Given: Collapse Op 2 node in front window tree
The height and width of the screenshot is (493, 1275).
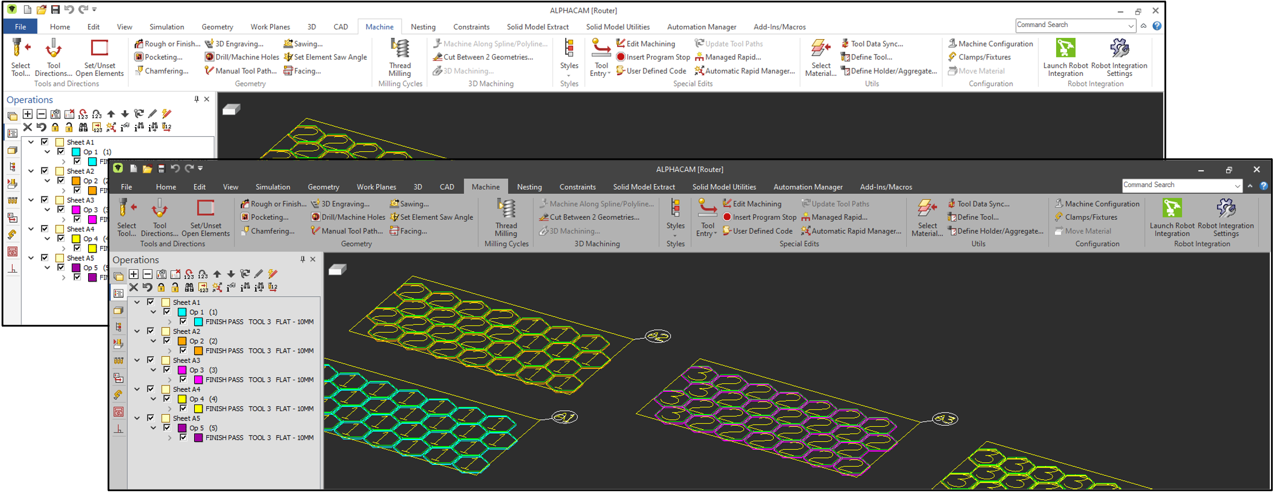Looking at the screenshot, I should (153, 341).
